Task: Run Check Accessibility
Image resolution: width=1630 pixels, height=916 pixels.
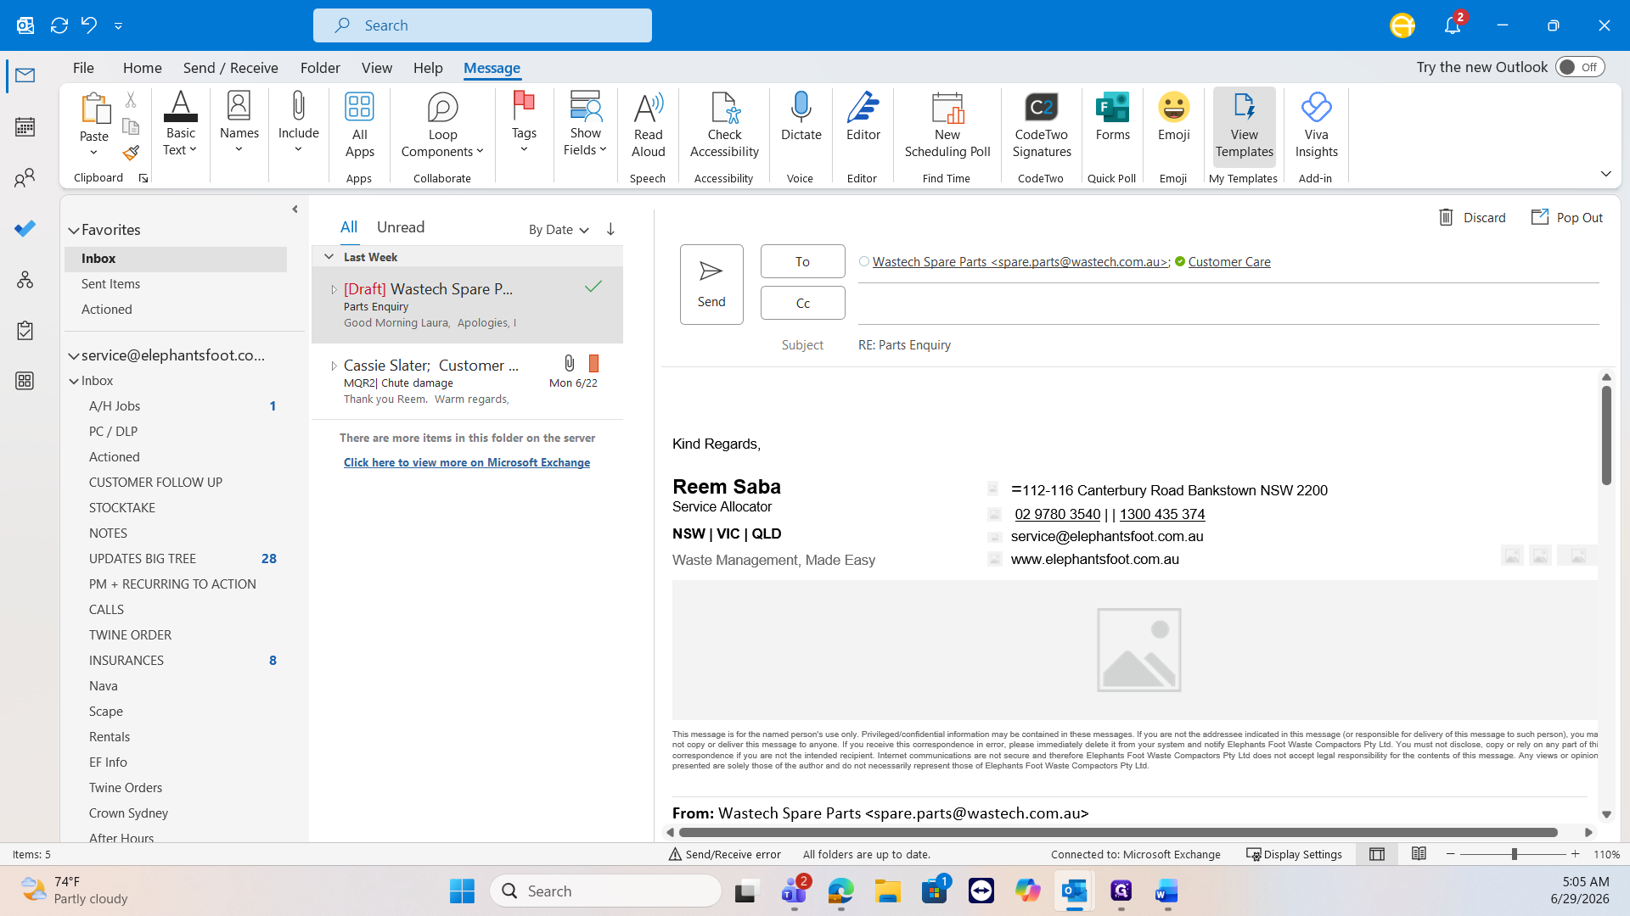Action: pyautogui.click(x=724, y=126)
